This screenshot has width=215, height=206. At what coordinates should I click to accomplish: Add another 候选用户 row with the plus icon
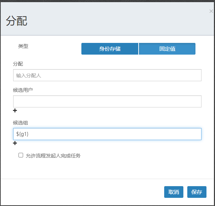coord(15,111)
